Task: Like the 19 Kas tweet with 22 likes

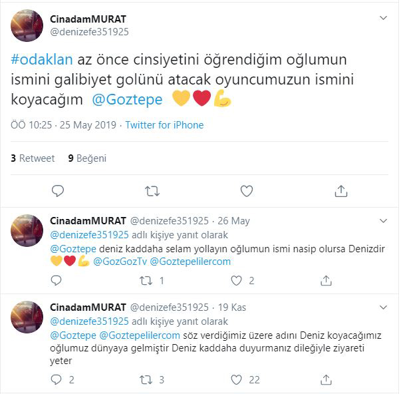Action: coord(236,379)
